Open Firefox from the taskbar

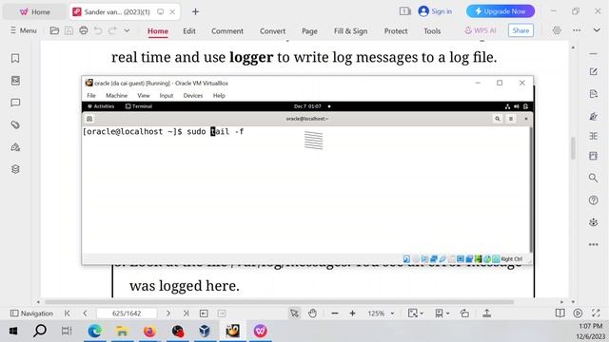[149, 332]
